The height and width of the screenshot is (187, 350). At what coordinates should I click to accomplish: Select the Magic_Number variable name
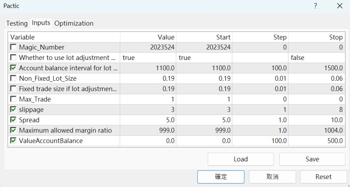click(42, 47)
